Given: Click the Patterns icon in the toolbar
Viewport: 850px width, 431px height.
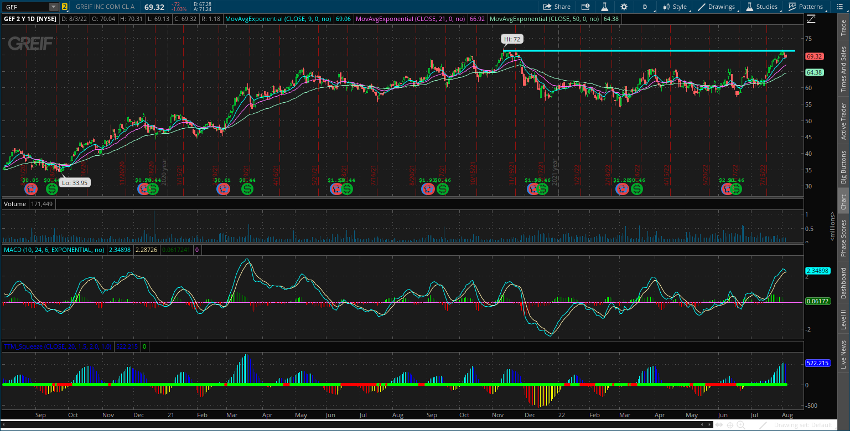Looking at the screenshot, I should 806,7.
